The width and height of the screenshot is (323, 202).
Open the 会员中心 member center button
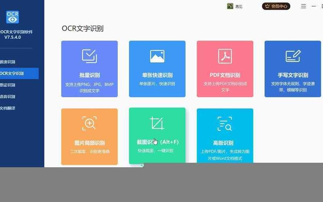pyautogui.click(x=276, y=6)
